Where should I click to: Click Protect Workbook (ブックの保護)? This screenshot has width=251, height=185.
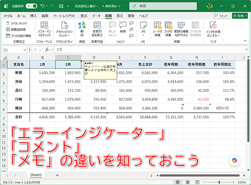pos(168,29)
